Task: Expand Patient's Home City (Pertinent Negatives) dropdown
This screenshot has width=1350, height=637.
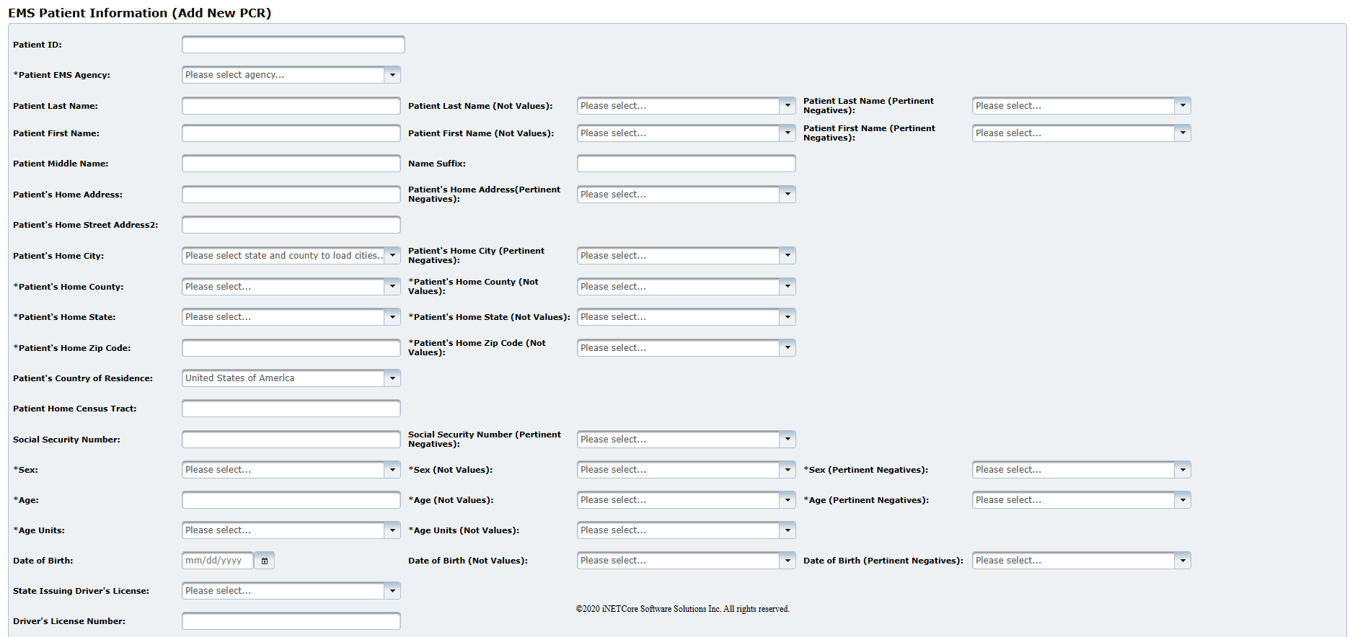Action: (x=687, y=256)
